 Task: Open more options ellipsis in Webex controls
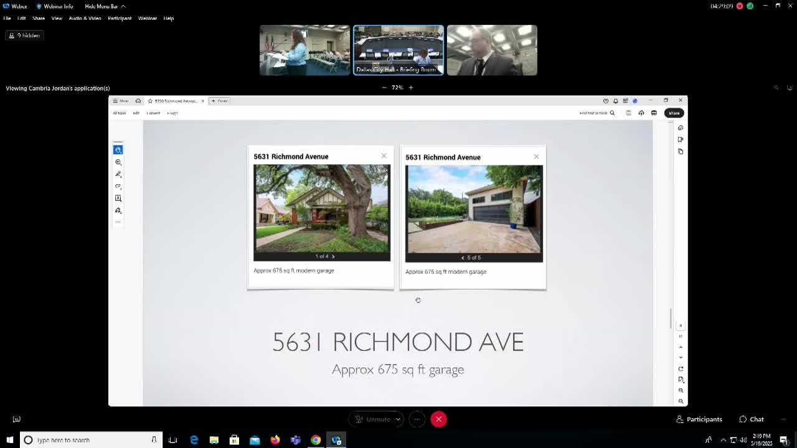(417, 419)
